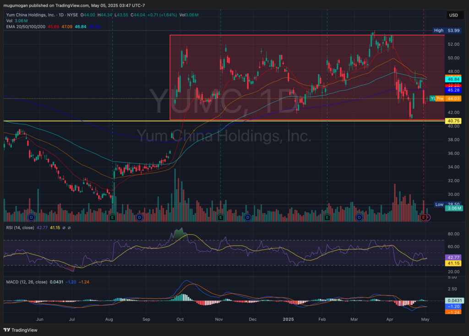Click the Vol indicator legend label

tap(9, 21)
